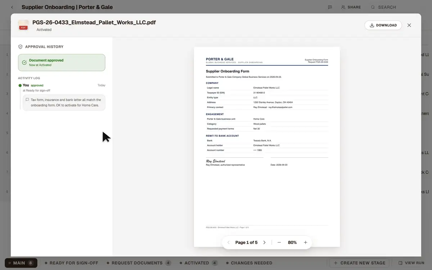The width and height of the screenshot is (432, 270).
Task: Click the 80% zoom level value
Action: [292, 243]
